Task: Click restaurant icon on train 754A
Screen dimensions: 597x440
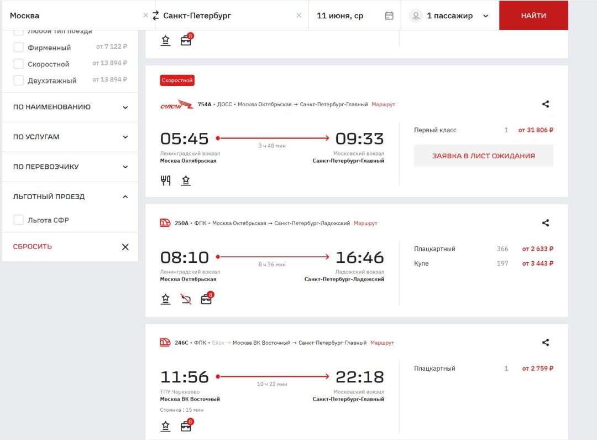Action: click(x=166, y=180)
